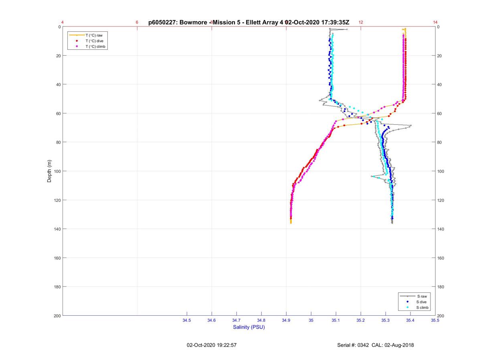Viewport: 481px width, 355px height.
Task: Click the salinity tick label 35.3
Action: [386, 321]
